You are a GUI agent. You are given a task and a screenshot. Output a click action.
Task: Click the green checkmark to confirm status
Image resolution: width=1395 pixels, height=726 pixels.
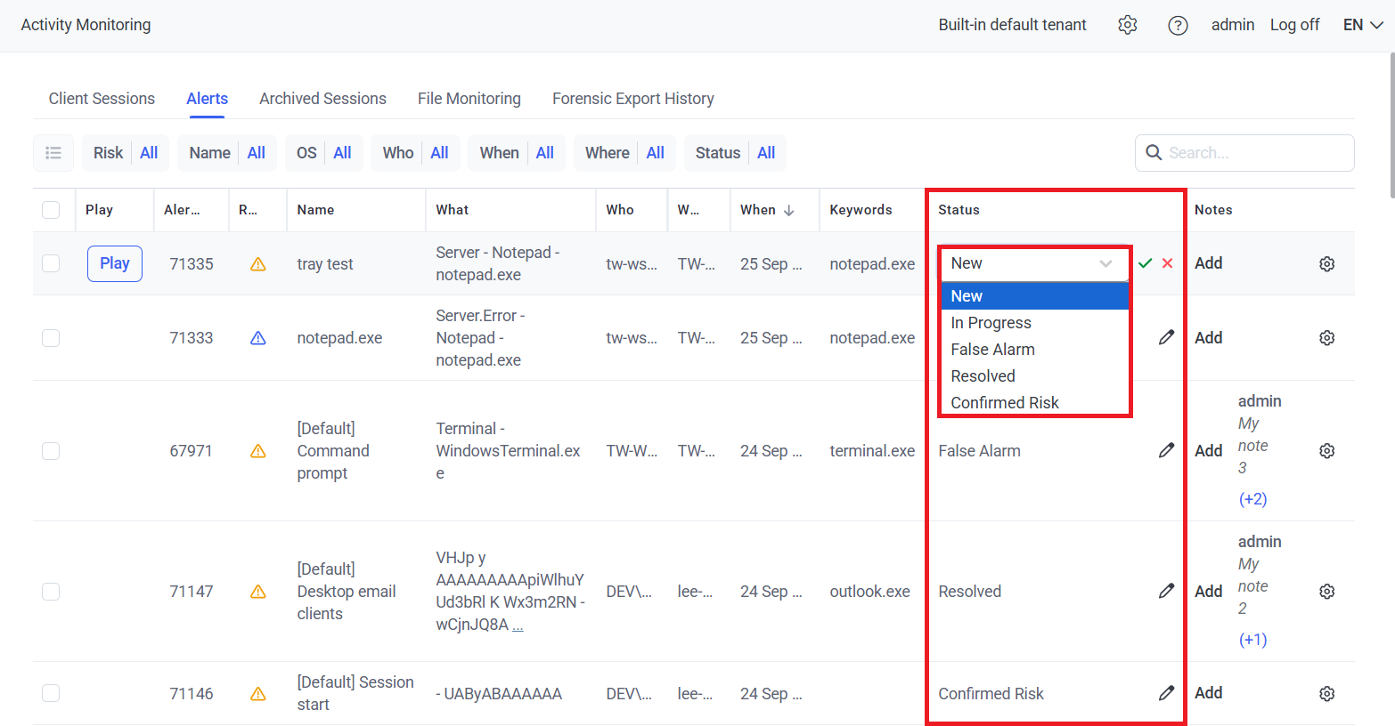point(1145,263)
